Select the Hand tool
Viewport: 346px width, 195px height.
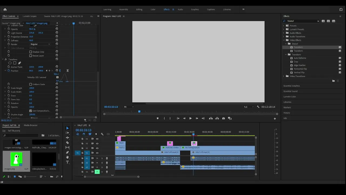click(68, 157)
